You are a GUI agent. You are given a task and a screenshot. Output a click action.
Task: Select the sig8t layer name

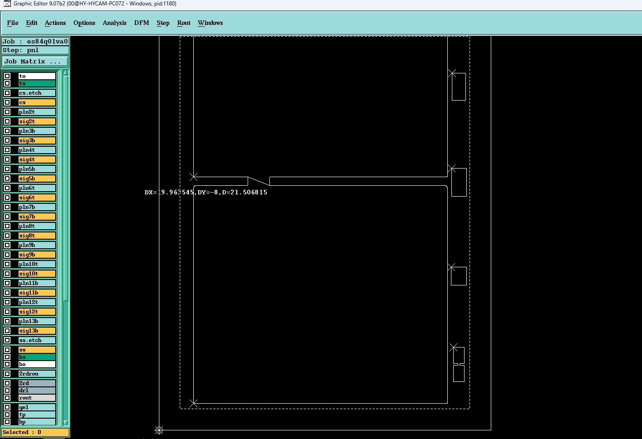(x=37, y=236)
